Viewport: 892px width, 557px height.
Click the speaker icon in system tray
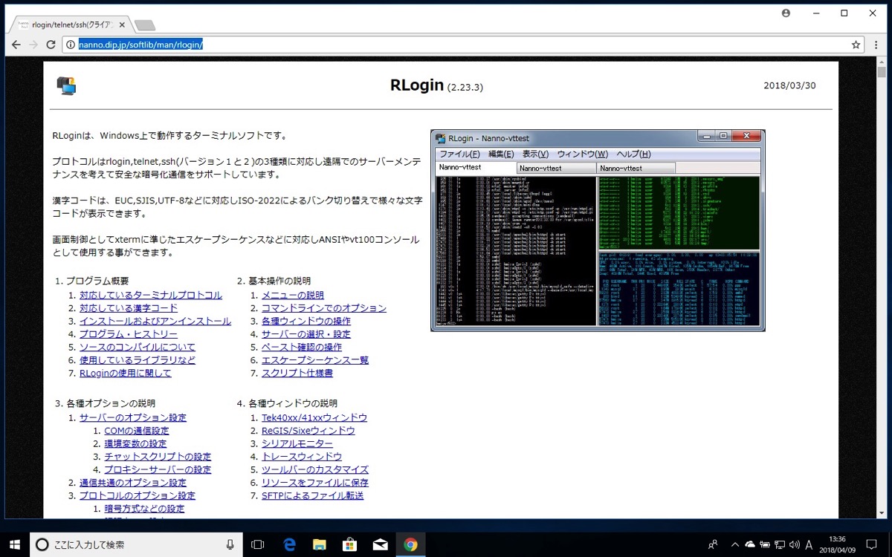pos(796,544)
